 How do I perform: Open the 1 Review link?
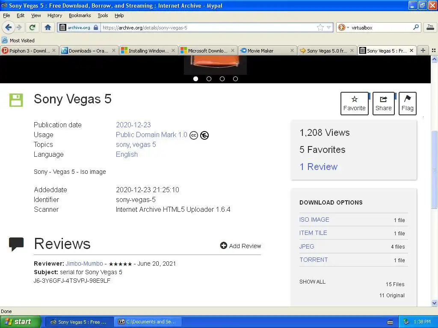tap(318, 167)
